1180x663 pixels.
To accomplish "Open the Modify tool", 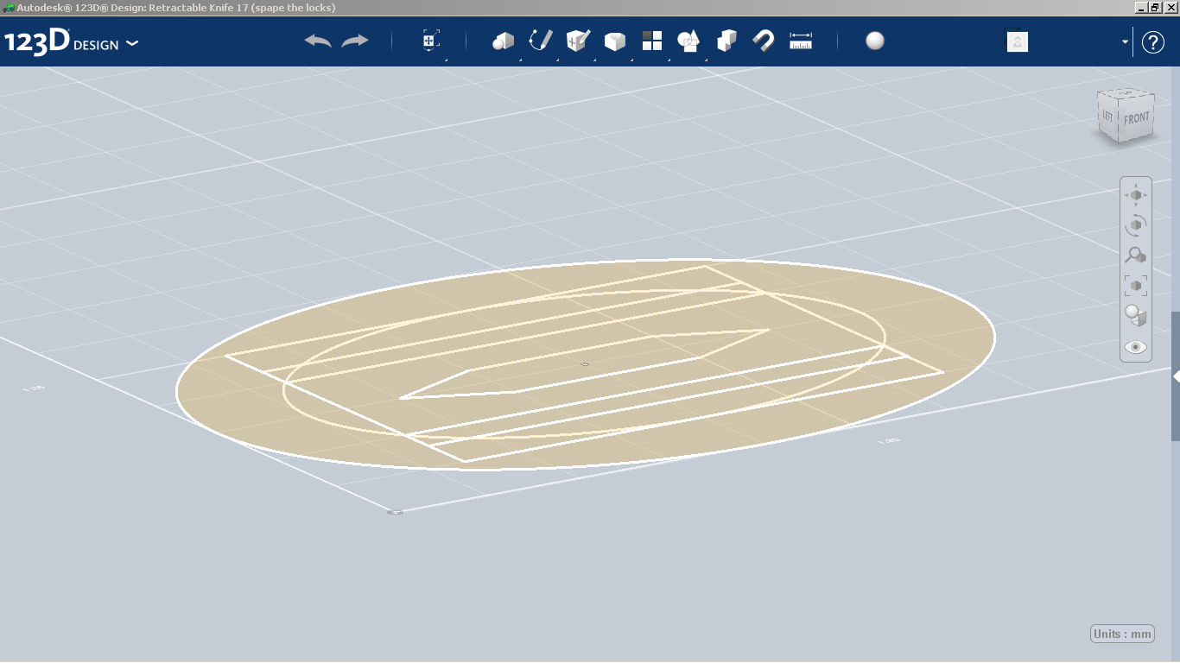I will (x=614, y=40).
